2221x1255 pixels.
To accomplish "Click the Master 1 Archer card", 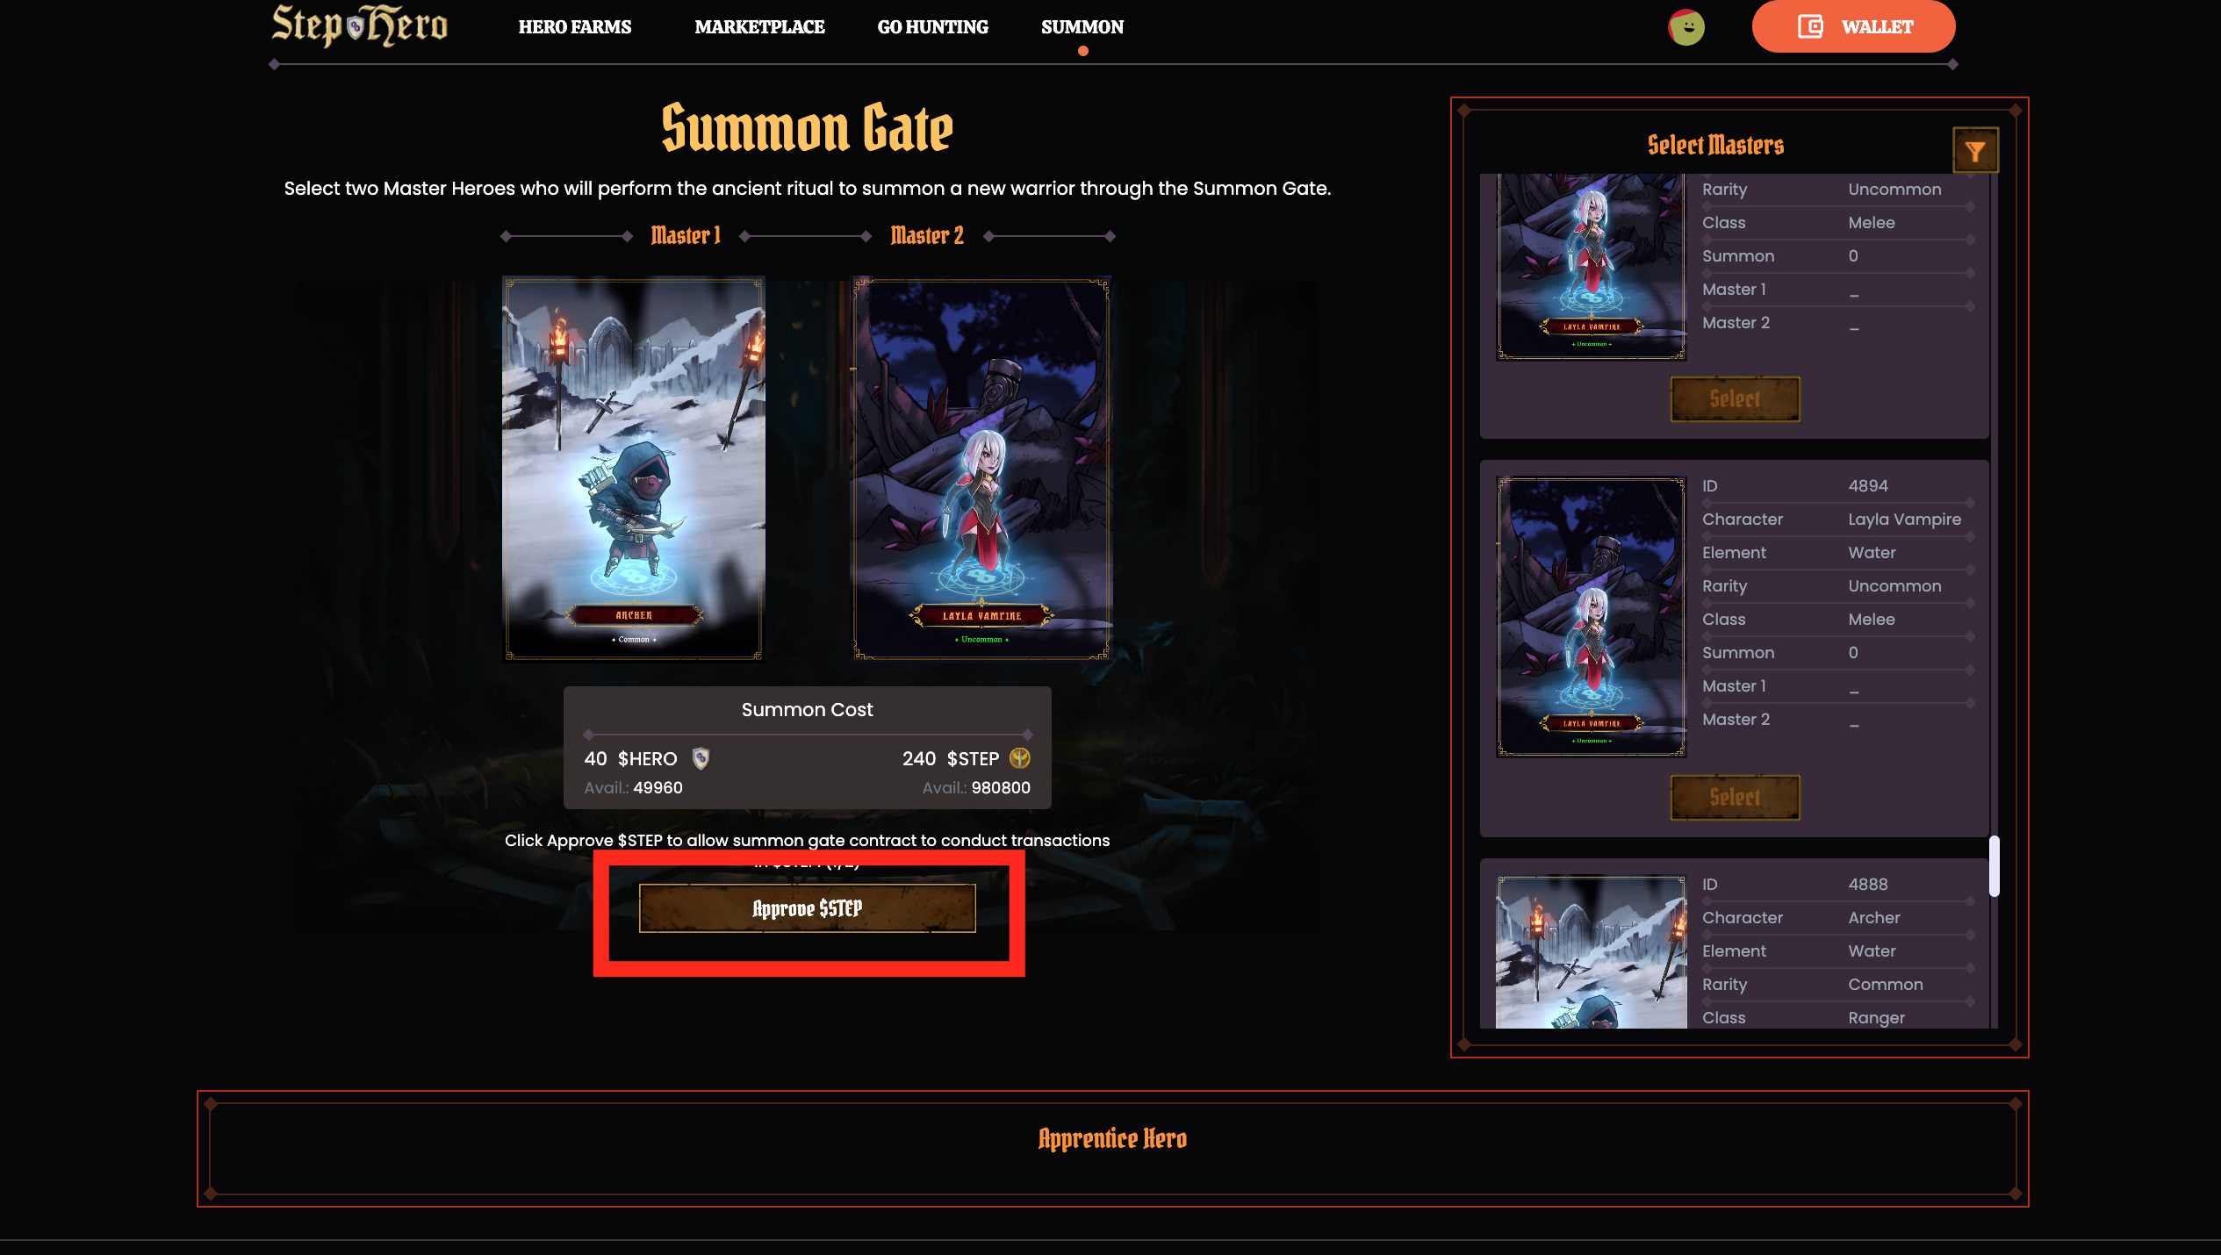I will pyautogui.click(x=633, y=469).
